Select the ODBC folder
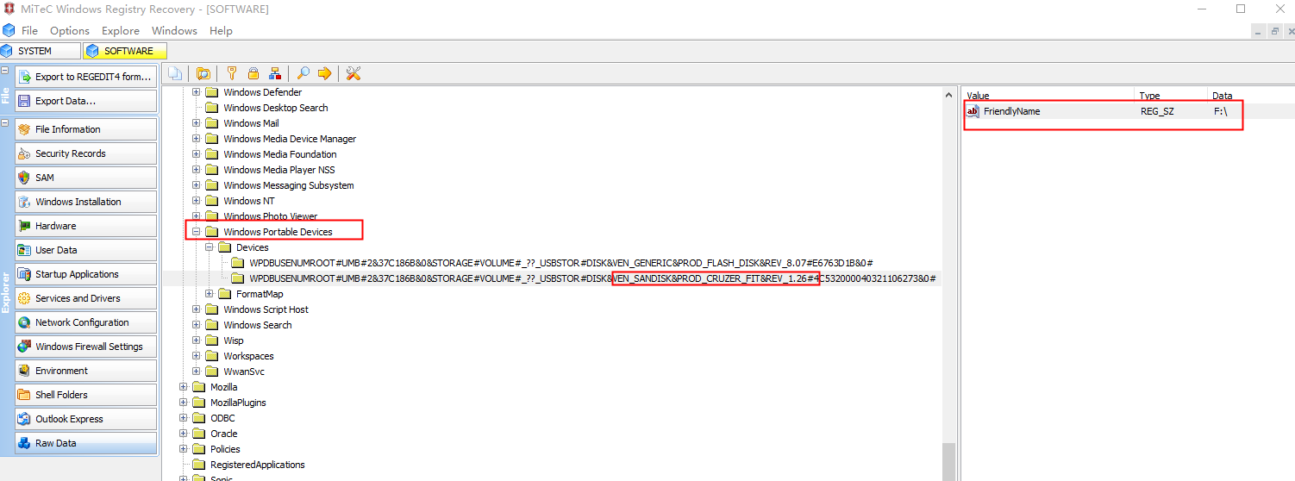 pyautogui.click(x=222, y=418)
